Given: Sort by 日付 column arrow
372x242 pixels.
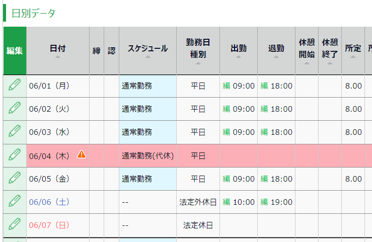Looking at the screenshot, I should [57, 57].
